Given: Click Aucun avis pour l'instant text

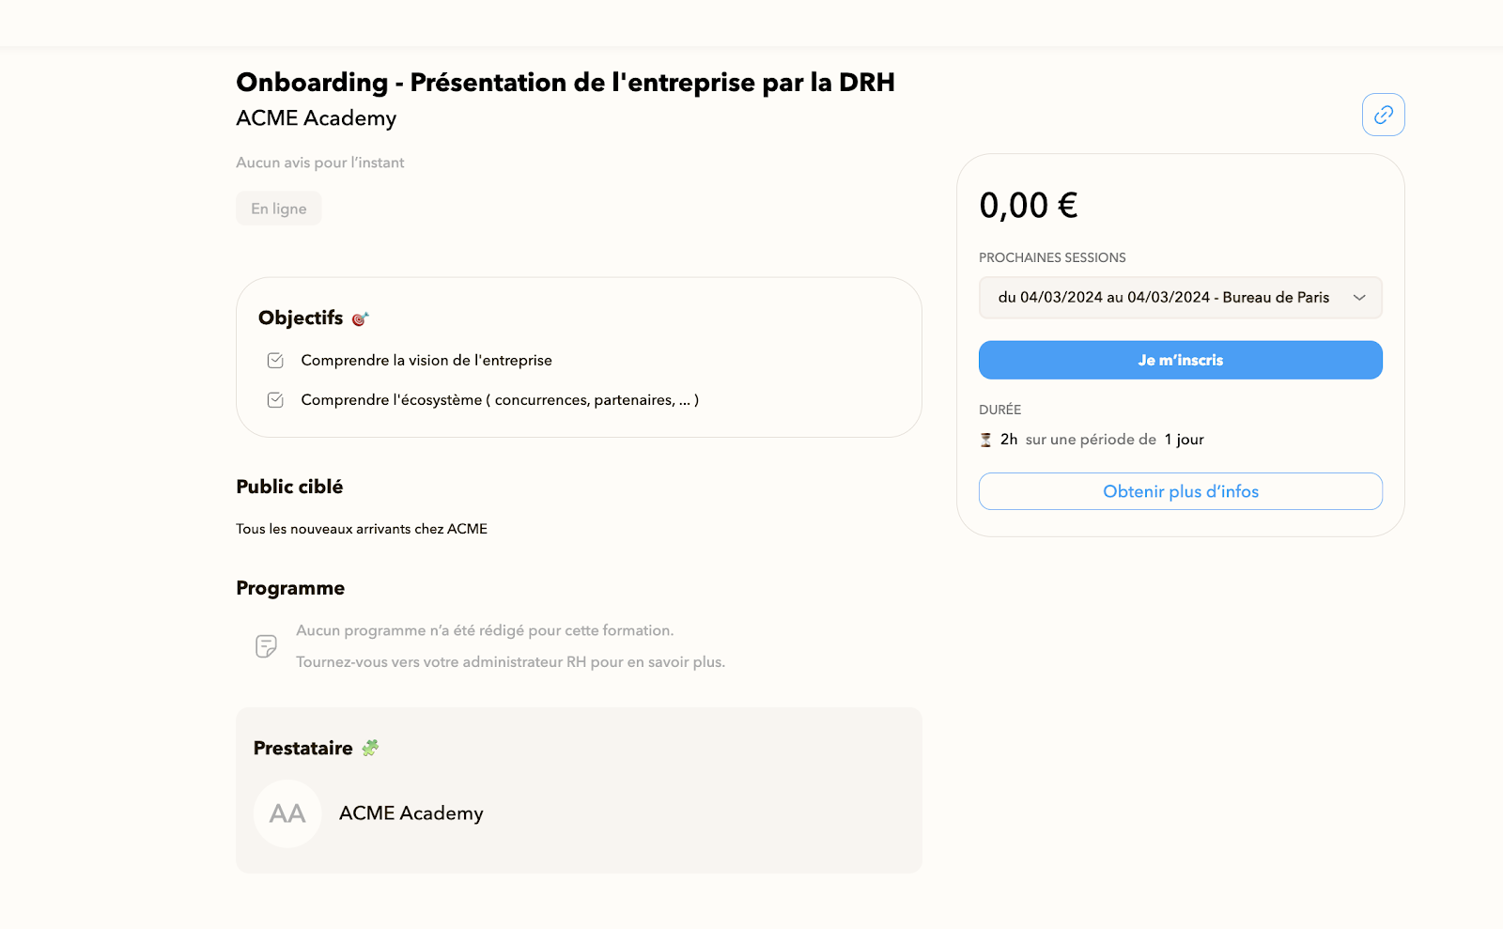Looking at the screenshot, I should [320, 163].
